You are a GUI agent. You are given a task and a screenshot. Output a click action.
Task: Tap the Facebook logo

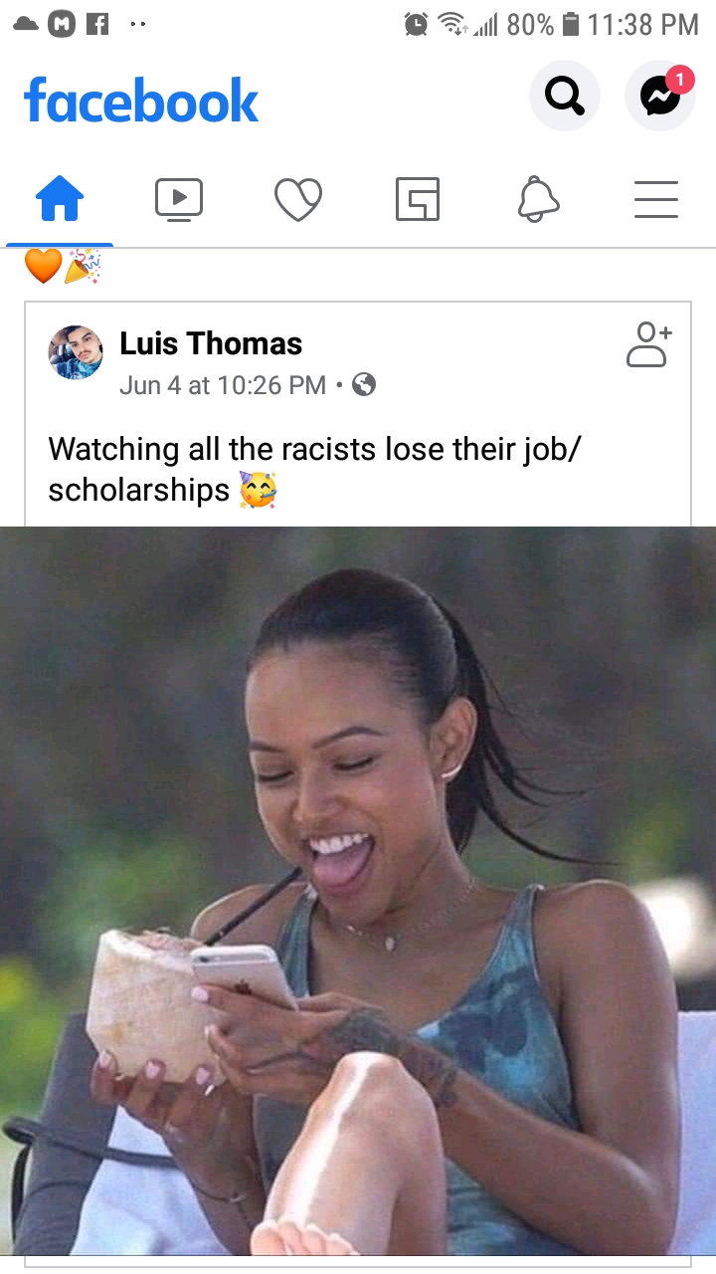141,101
